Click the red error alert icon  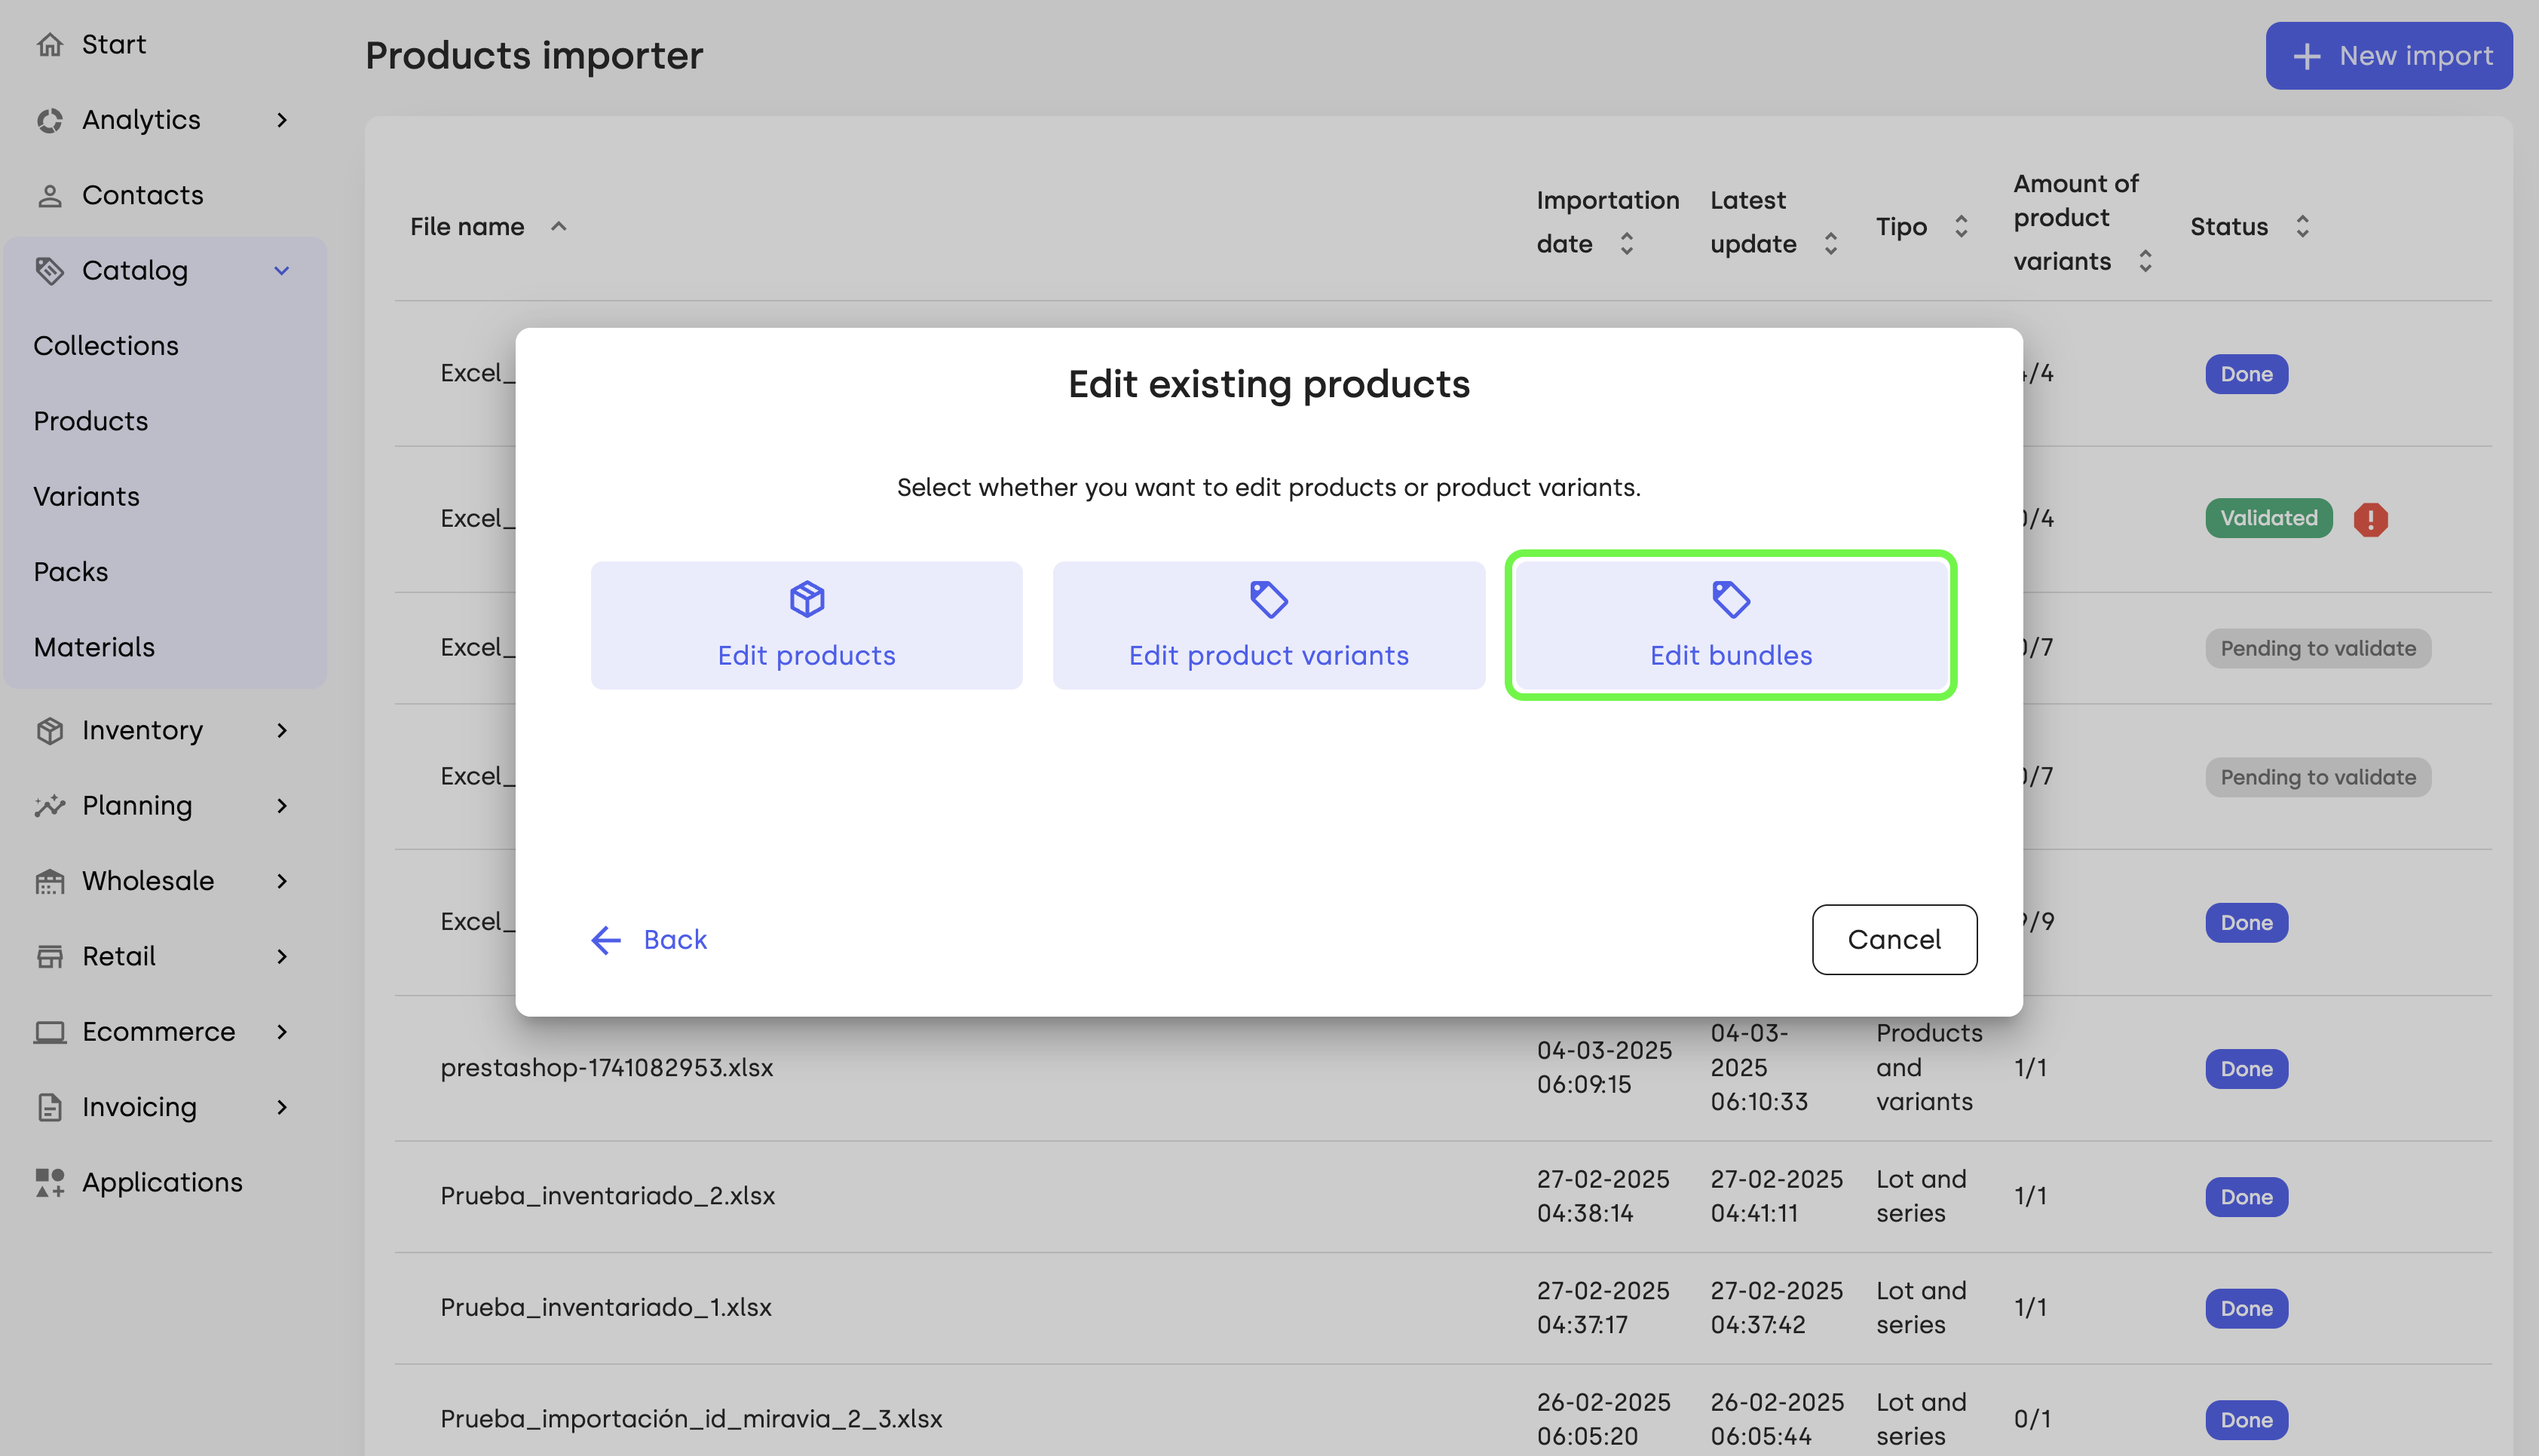click(x=2370, y=519)
